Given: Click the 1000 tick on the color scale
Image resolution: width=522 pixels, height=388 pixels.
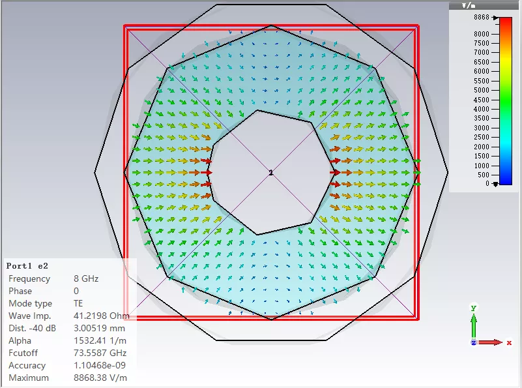Looking at the screenshot, I should 482,166.
